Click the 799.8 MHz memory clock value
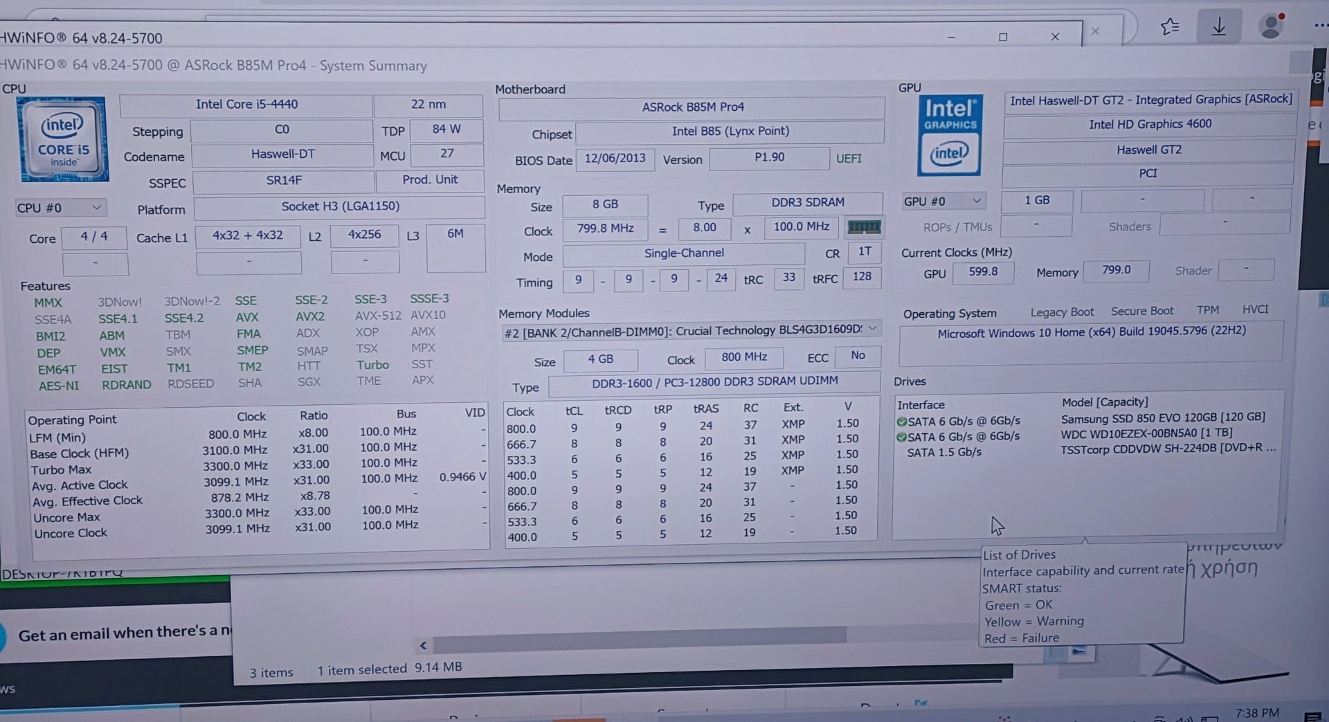Image resolution: width=1329 pixels, height=722 pixels. tap(605, 228)
